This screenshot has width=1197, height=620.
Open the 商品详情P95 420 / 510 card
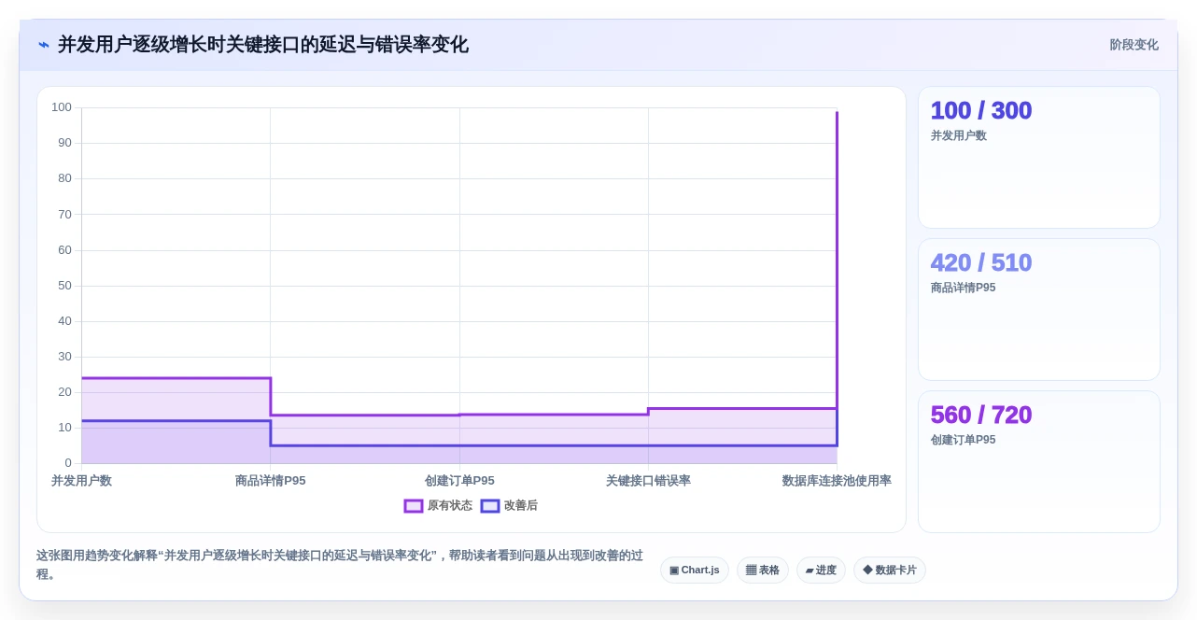(x=1039, y=310)
